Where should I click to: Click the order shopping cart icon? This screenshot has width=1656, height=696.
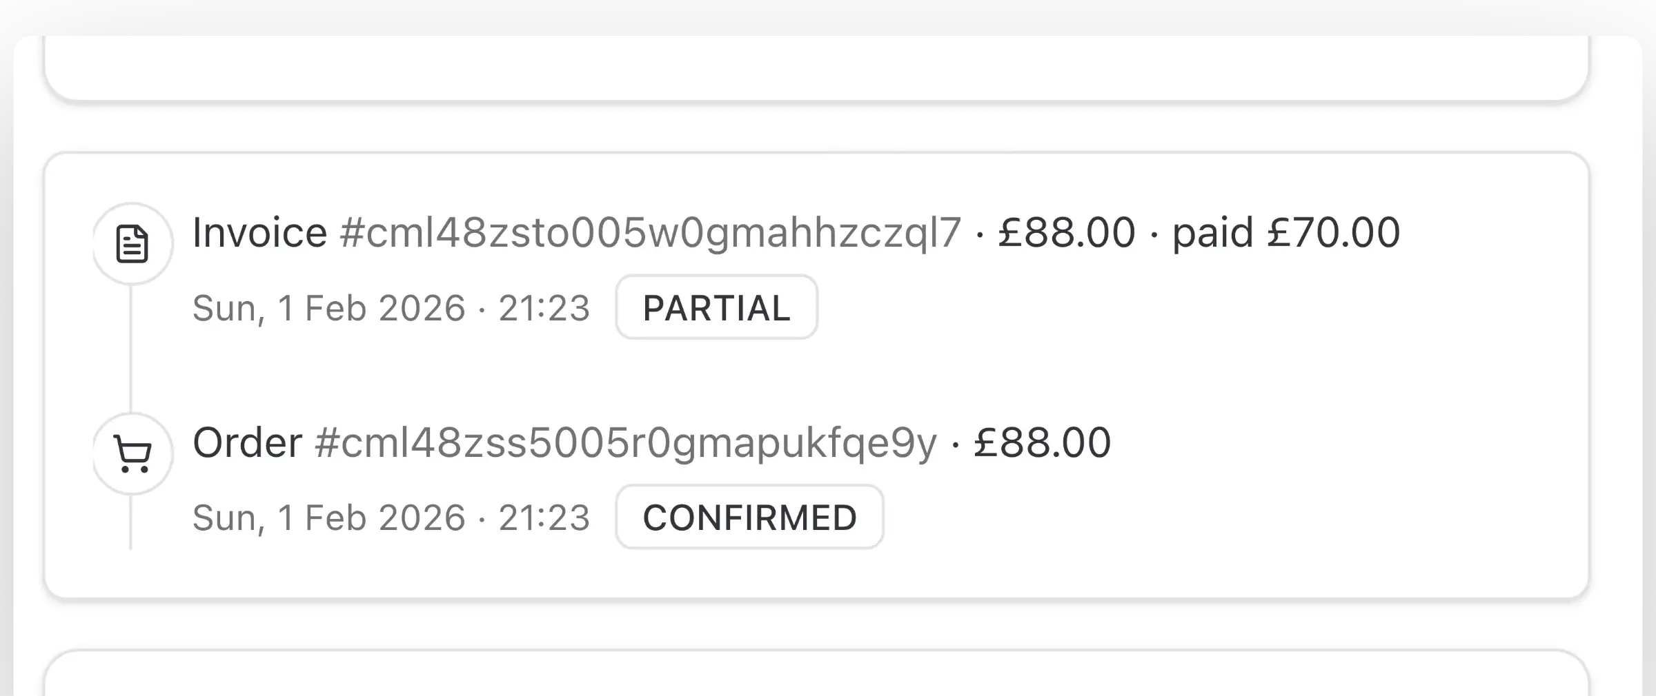pyautogui.click(x=132, y=454)
